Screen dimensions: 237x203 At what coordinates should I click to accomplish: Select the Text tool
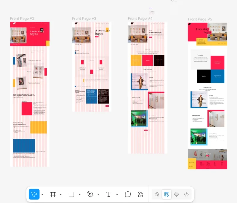[109, 194]
